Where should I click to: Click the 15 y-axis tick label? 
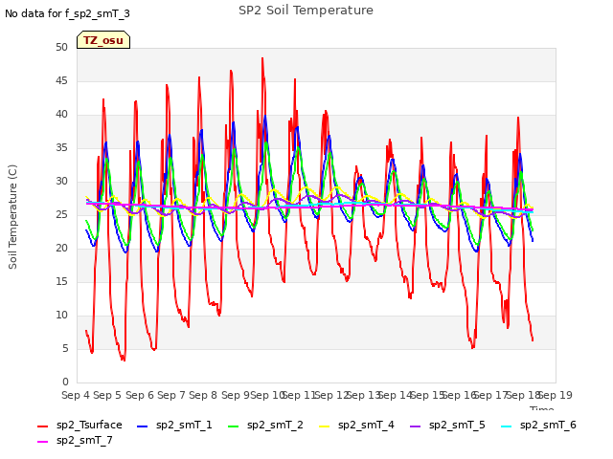pyautogui.click(x=61, y=282)
